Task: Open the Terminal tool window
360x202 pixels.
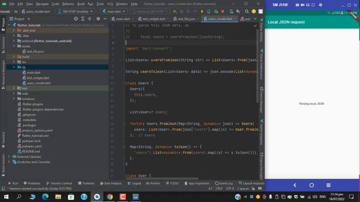Action: coord(86,183)
